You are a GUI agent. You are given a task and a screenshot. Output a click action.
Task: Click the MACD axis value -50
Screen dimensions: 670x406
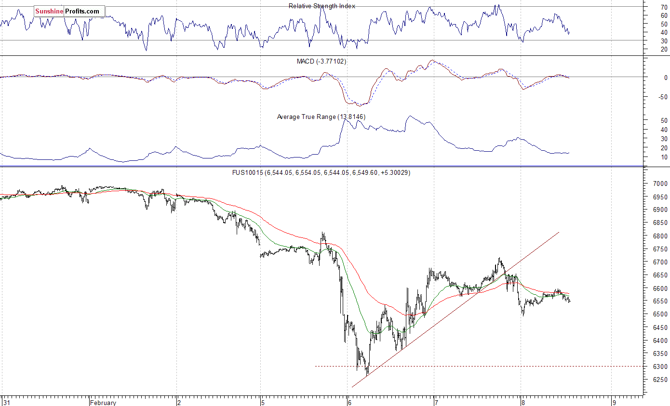663,97
